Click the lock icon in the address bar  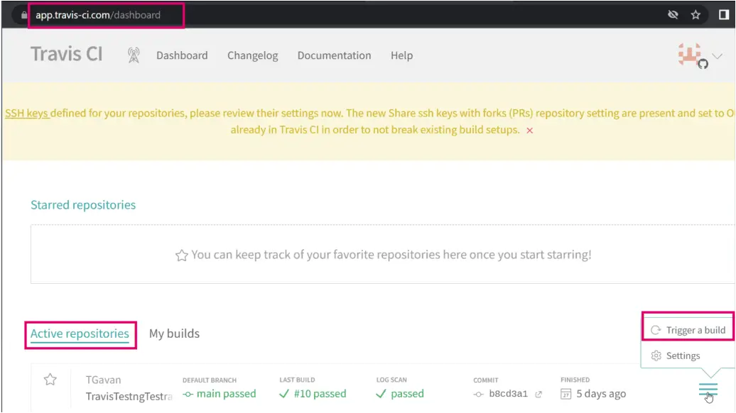(x=24, y=15)
